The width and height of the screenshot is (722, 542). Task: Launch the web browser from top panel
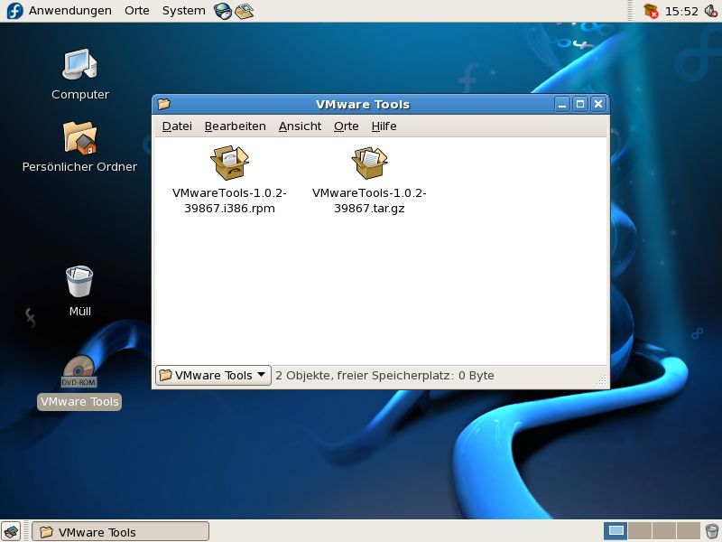223,11
